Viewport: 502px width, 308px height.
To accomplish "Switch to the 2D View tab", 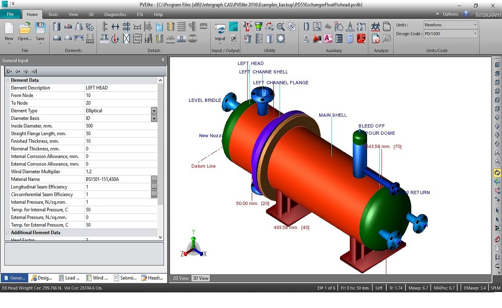I will (x=181, y=278).
